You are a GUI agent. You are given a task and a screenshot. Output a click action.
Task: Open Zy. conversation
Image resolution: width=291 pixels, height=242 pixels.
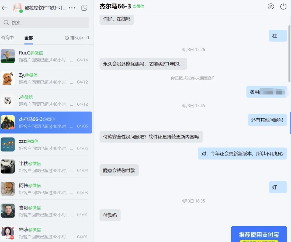[46, 78]
